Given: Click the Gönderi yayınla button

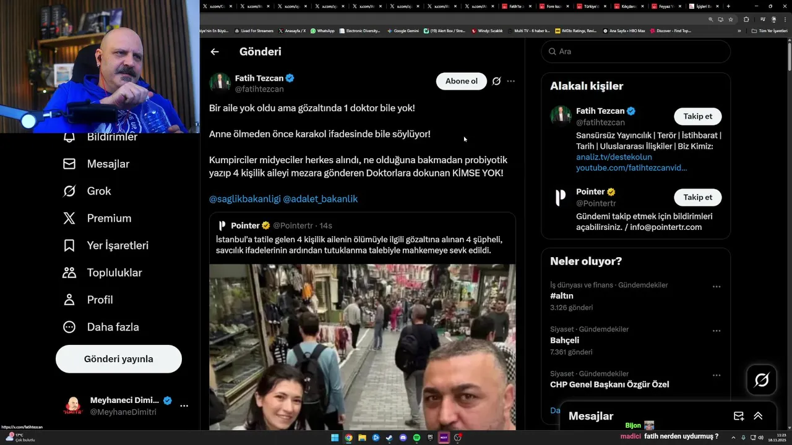Looking at the screenshot, I should point(119,359).
